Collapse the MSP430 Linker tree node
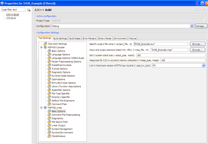 (41, 107)
